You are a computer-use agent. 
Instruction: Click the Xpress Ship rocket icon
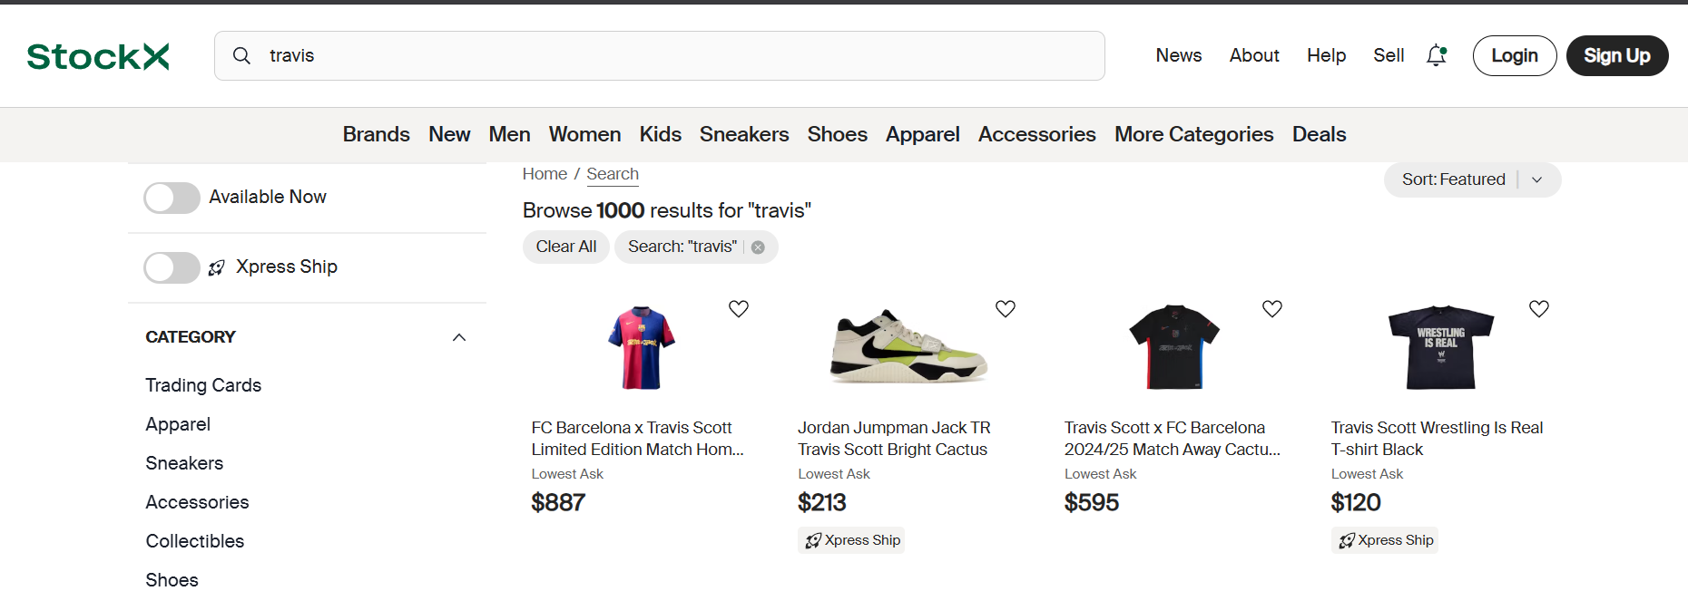[x=216, y=267]
